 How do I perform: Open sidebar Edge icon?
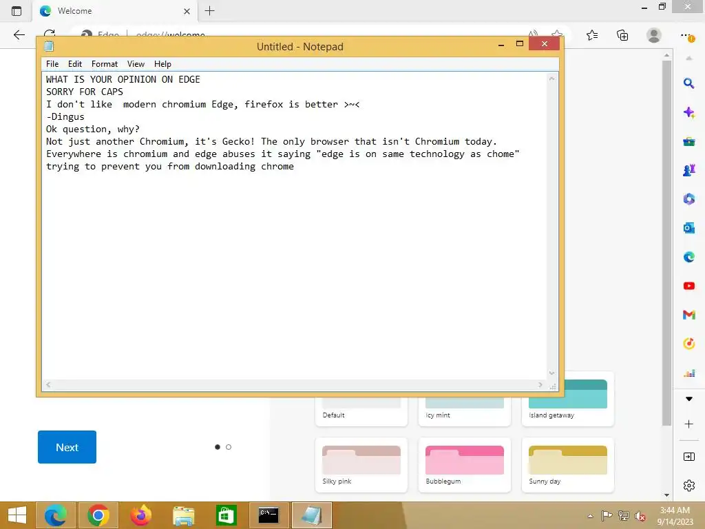pos(688,257)
